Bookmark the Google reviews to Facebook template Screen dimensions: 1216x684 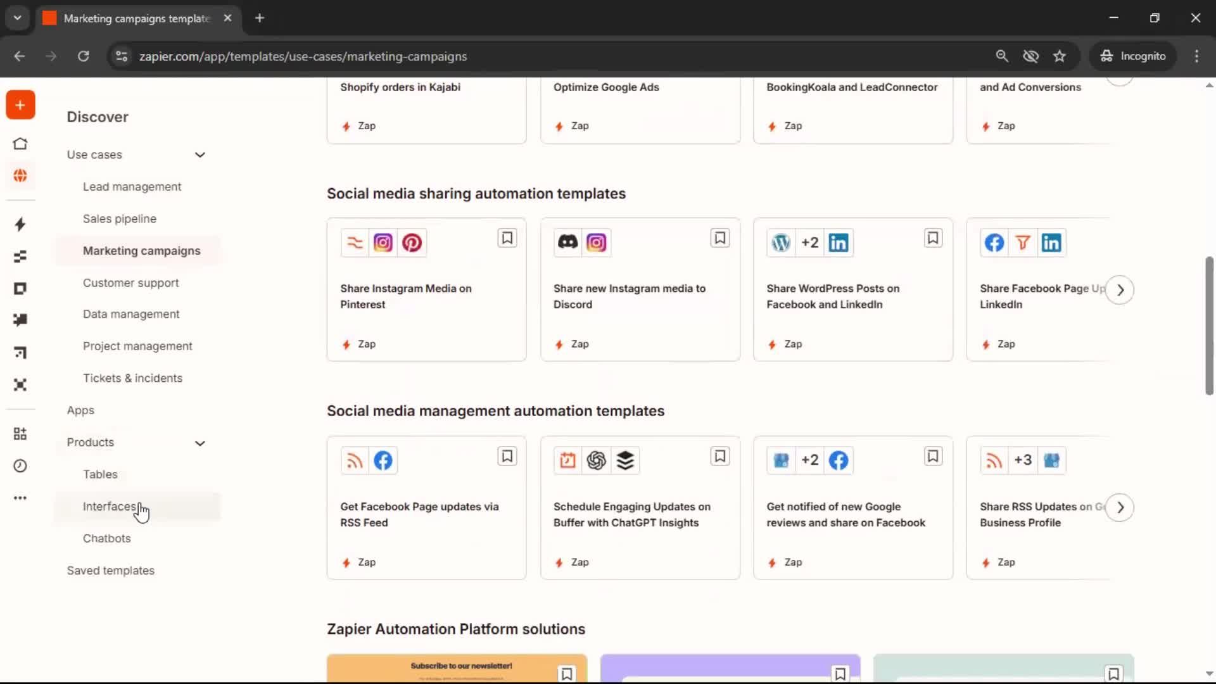933,456
